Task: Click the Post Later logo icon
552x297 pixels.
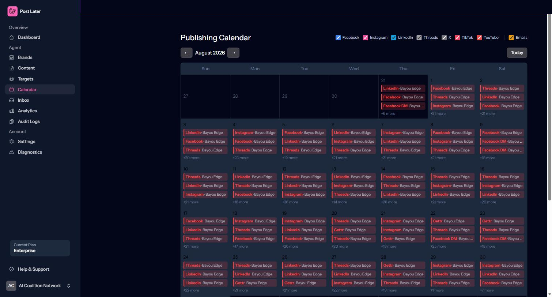Action: click(12, 11)
